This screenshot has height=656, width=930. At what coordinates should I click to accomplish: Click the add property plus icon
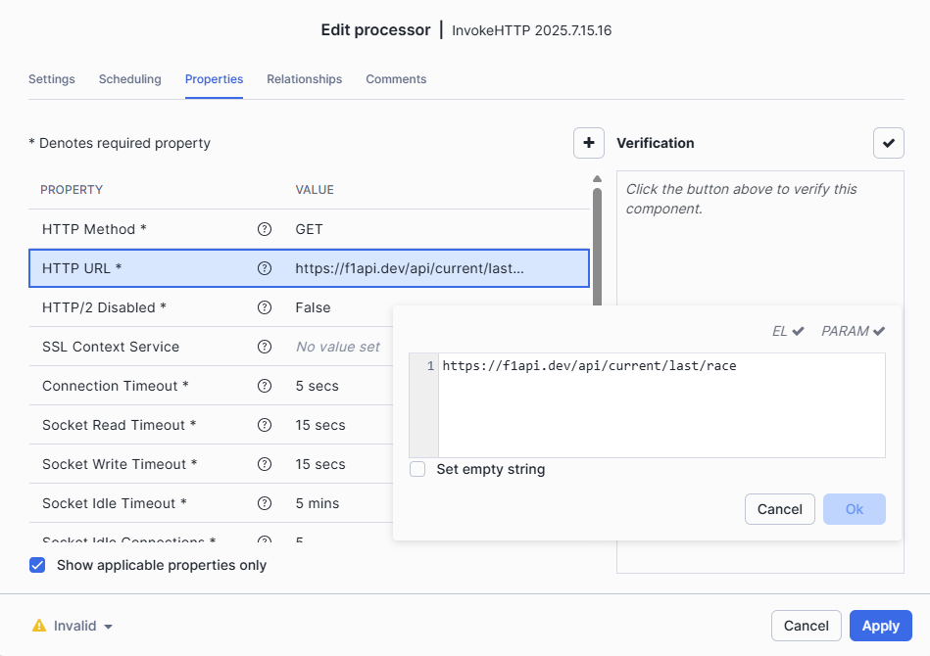tap(588, 143)
